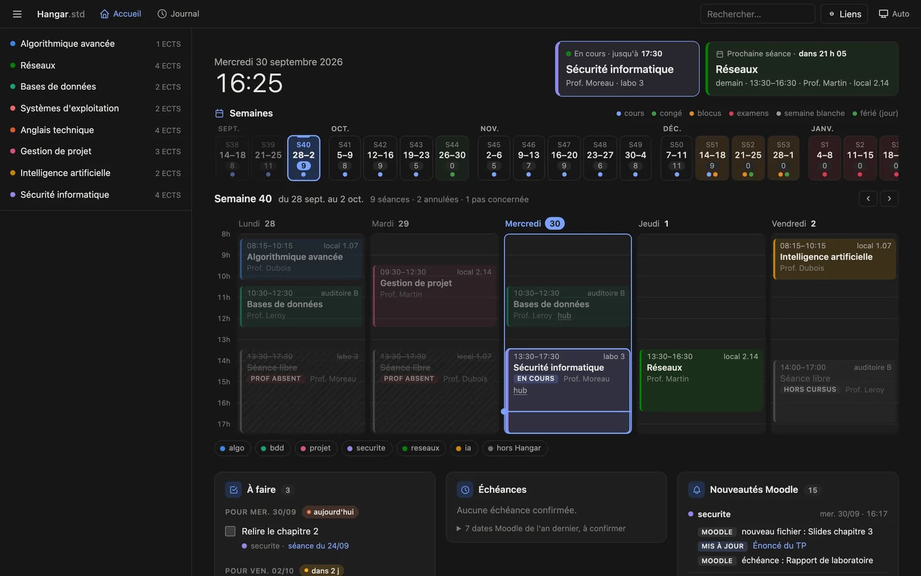Viewport: 921px width, 576px height.
Task: Select Anglais technique in the sidebar
Action: point(96,130)
